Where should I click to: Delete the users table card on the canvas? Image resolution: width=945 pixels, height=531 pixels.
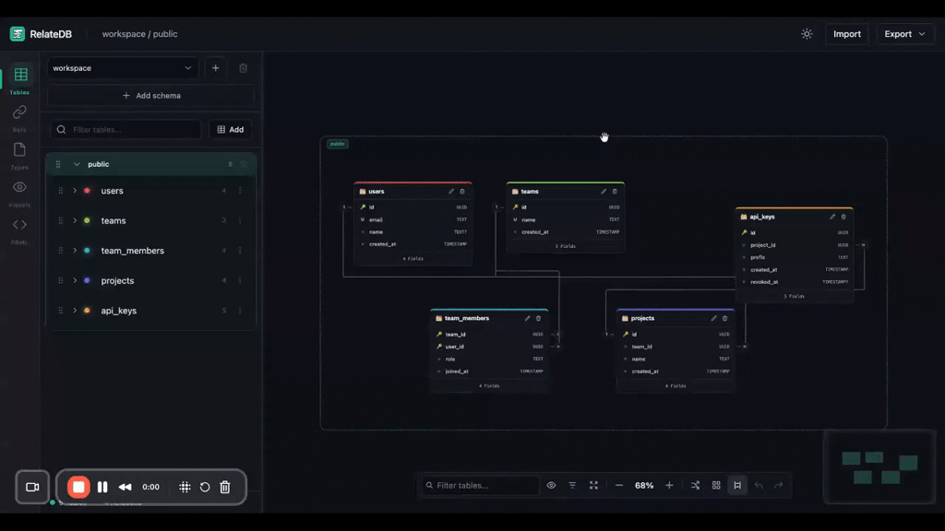462,192
